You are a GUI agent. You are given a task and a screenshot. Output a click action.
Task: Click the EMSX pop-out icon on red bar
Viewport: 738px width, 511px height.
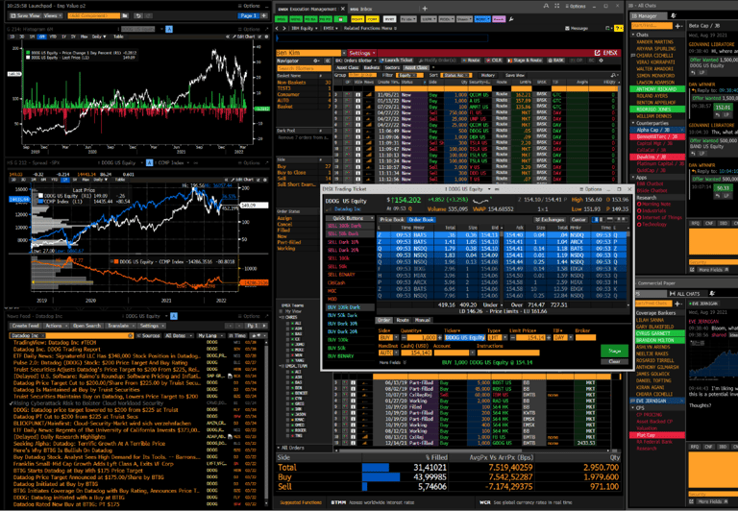598,53
